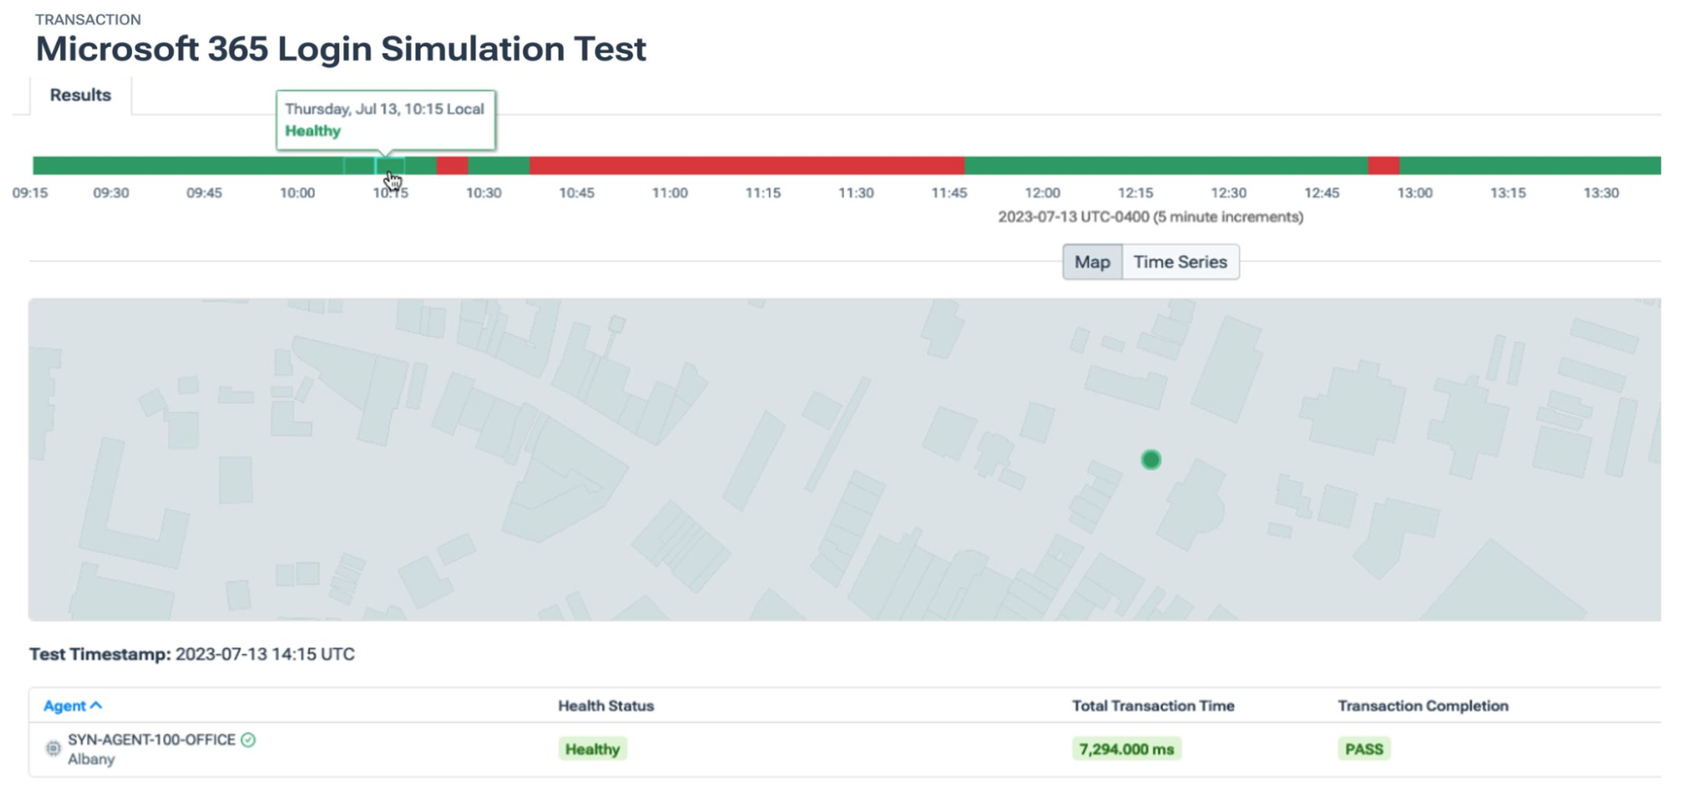This screenshot has height=799, width=1687.
Task: Click the 12:00 time axis label
Action: click(1042, 193)
